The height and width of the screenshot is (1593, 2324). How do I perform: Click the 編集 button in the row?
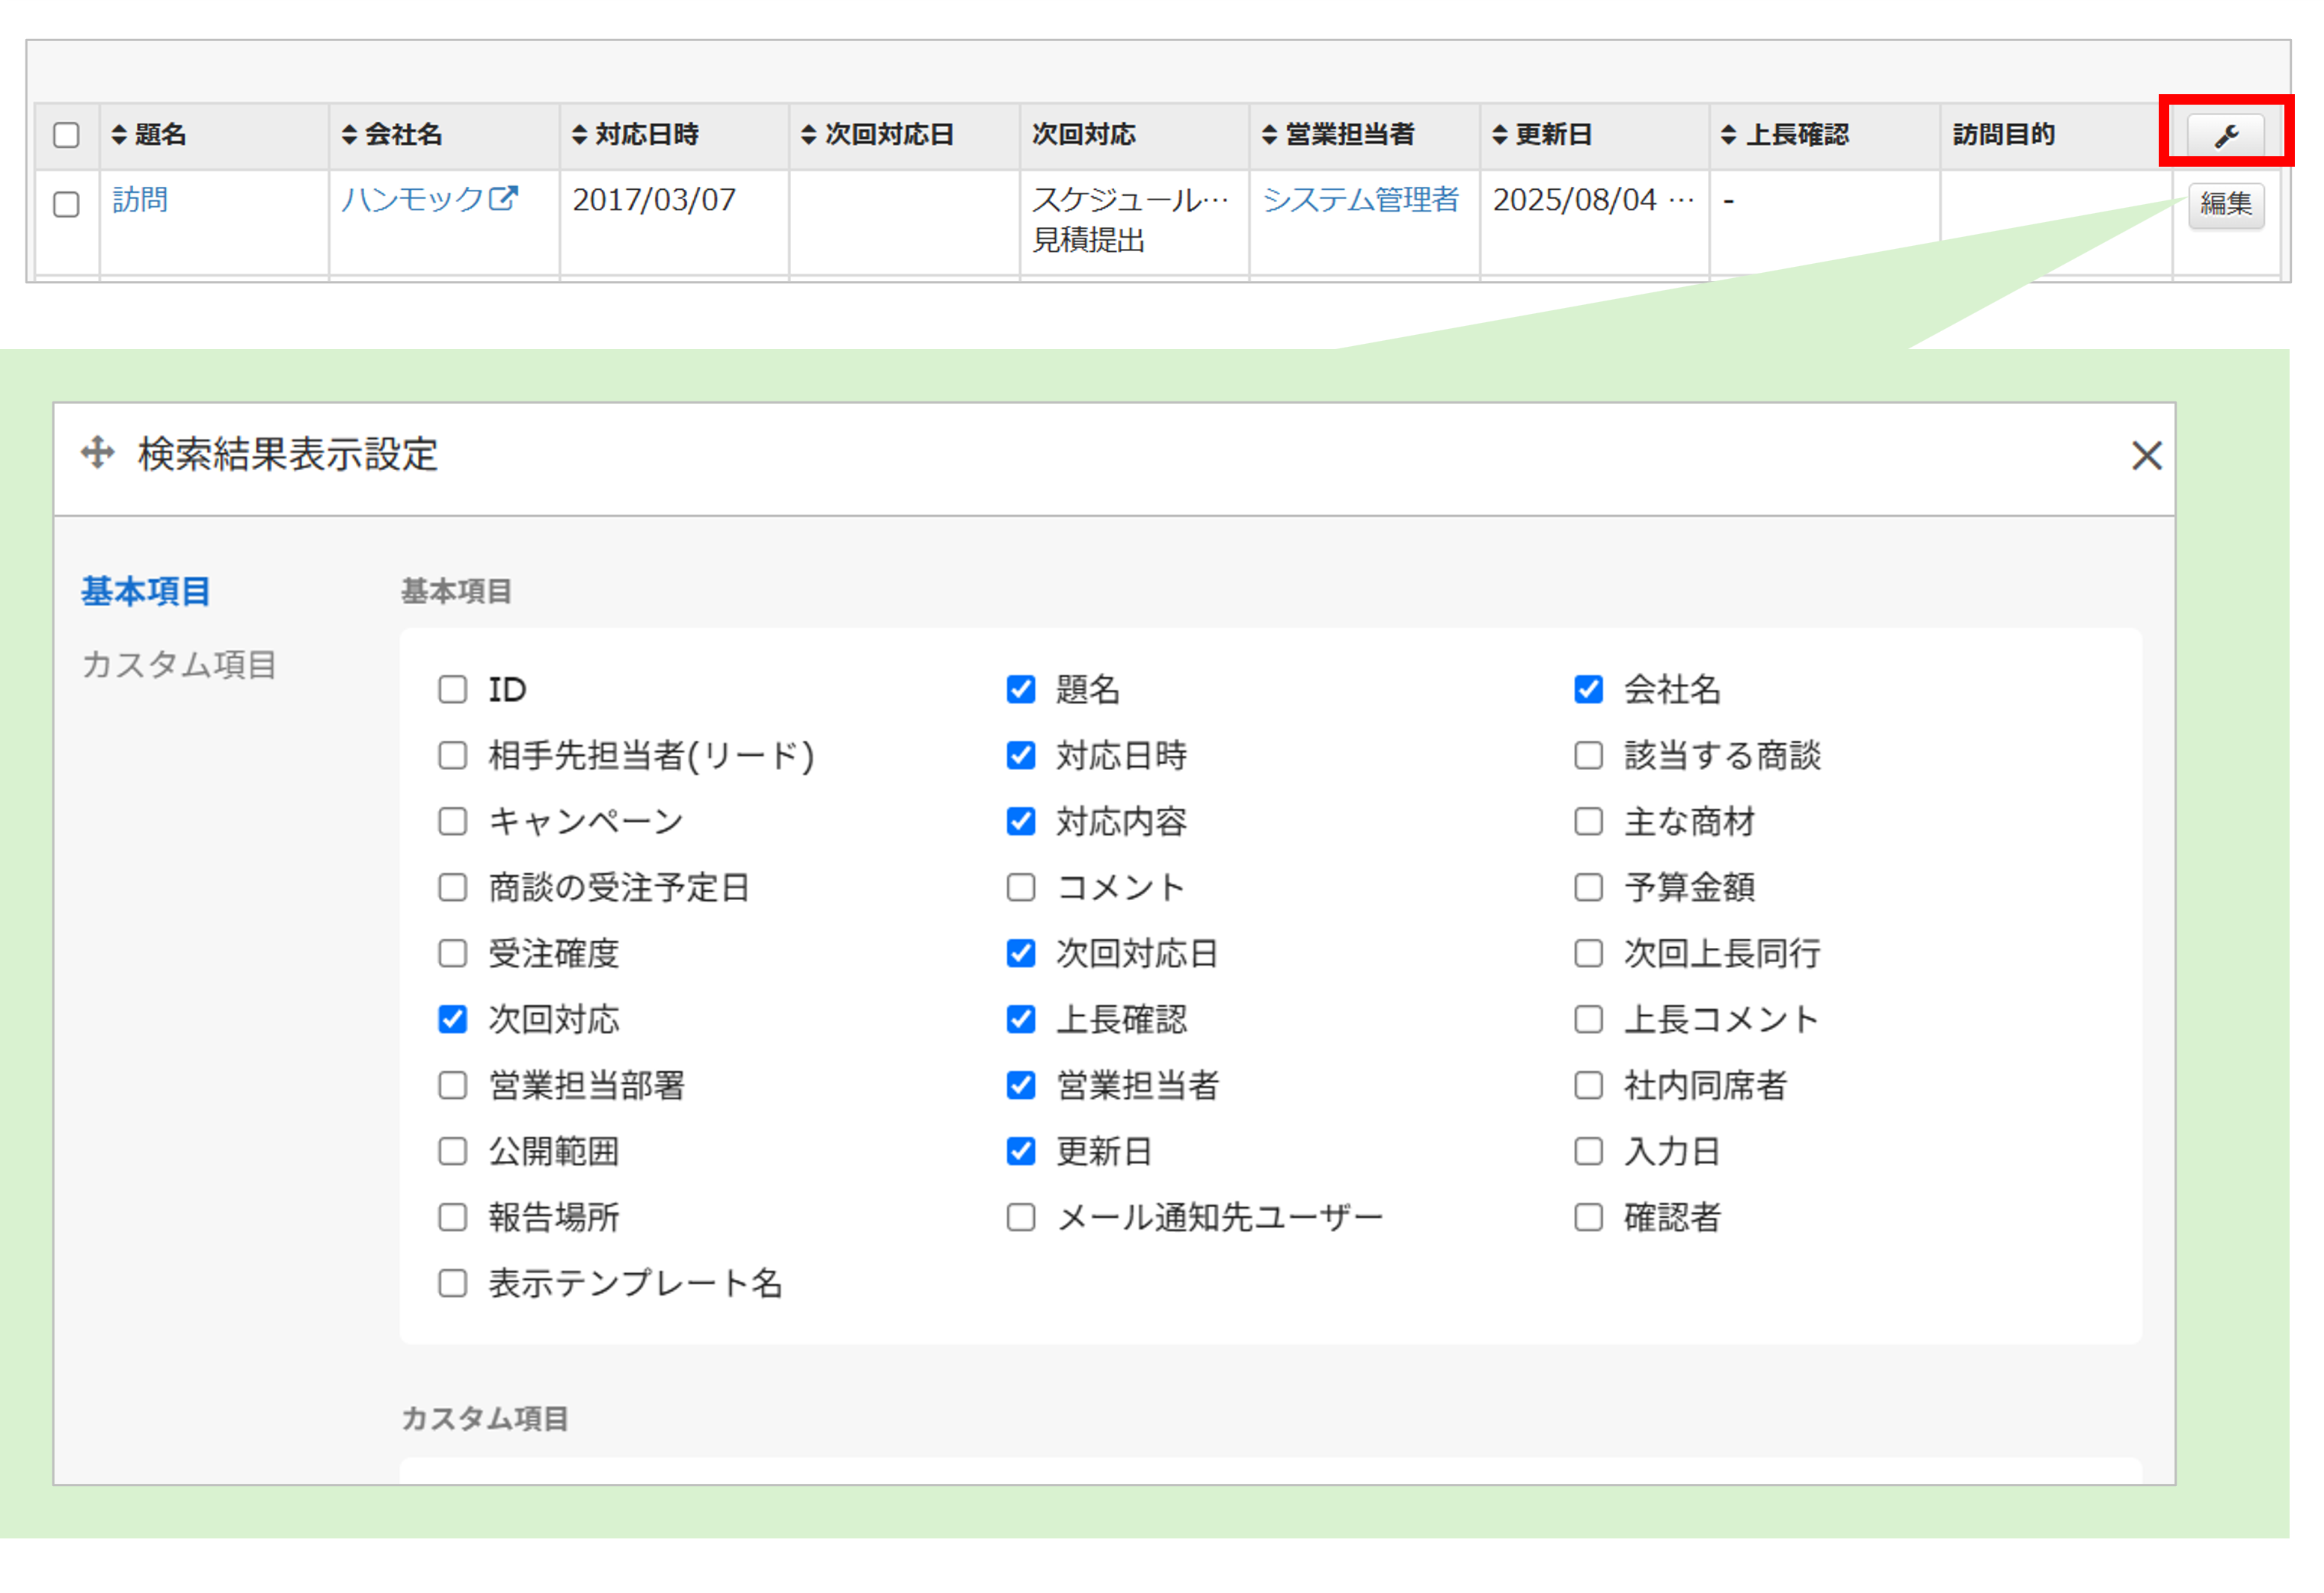(2225, 204)
